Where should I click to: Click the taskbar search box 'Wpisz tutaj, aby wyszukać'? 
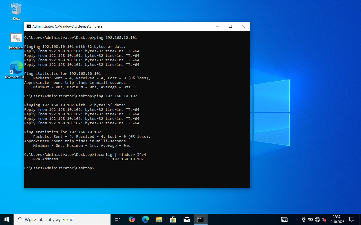[62, 219]
